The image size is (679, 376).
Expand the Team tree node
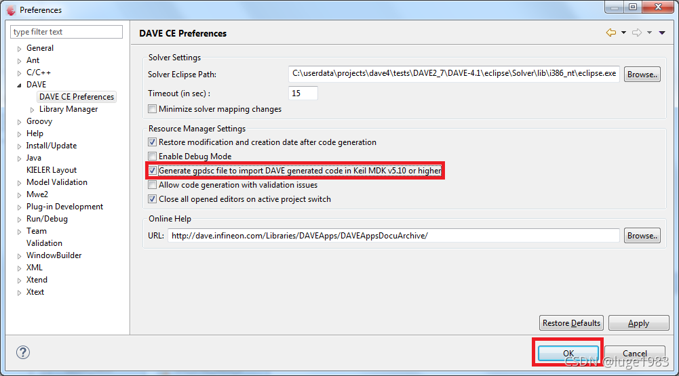(19, 232)
